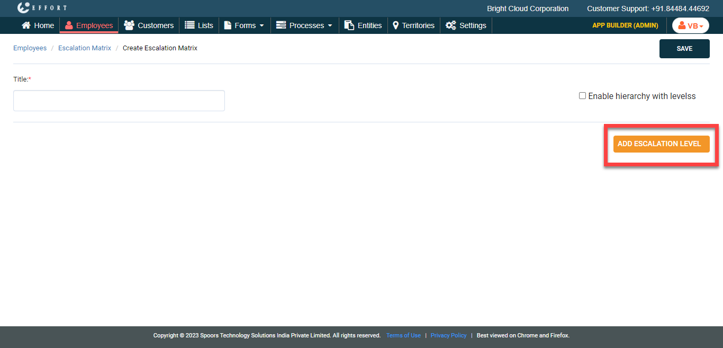Open Escalation Matrix breadcrumb link
723x348 pixels.
[x=85, y=48]
